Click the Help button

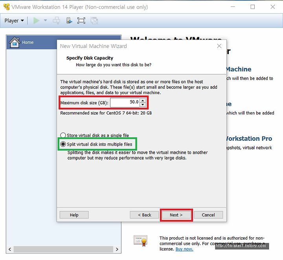pyautogui.click(x=74, y=215)
